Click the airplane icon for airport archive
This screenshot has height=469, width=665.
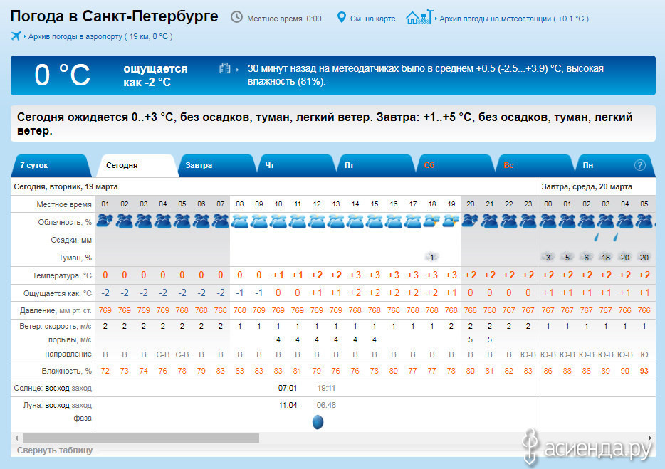16,36
